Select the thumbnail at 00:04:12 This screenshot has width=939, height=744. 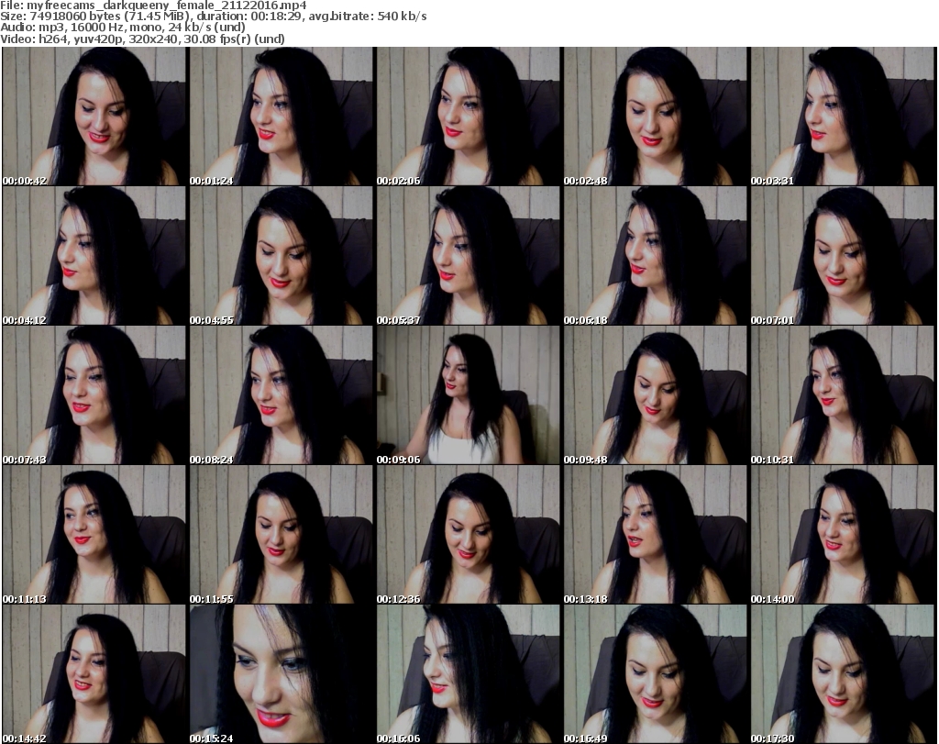coord(94,256)
